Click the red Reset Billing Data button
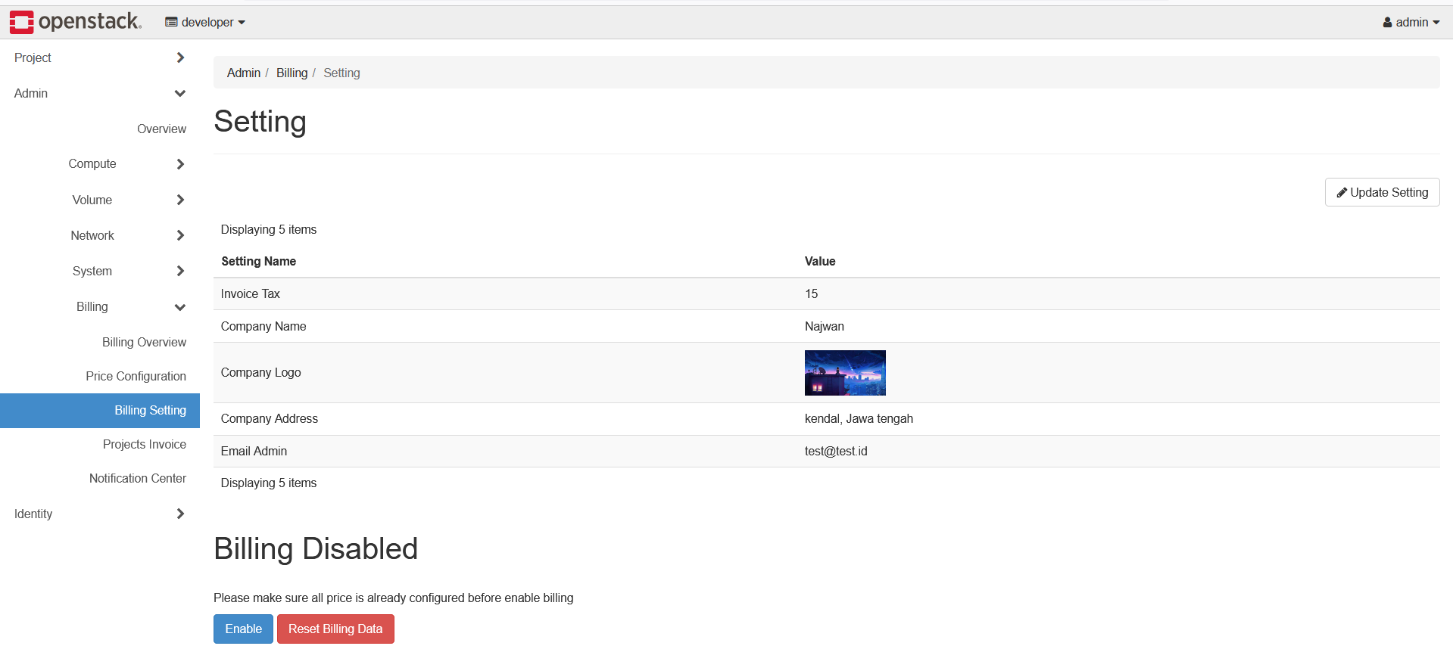Viewport: 1453px width, 649px height. coord(335,629)
